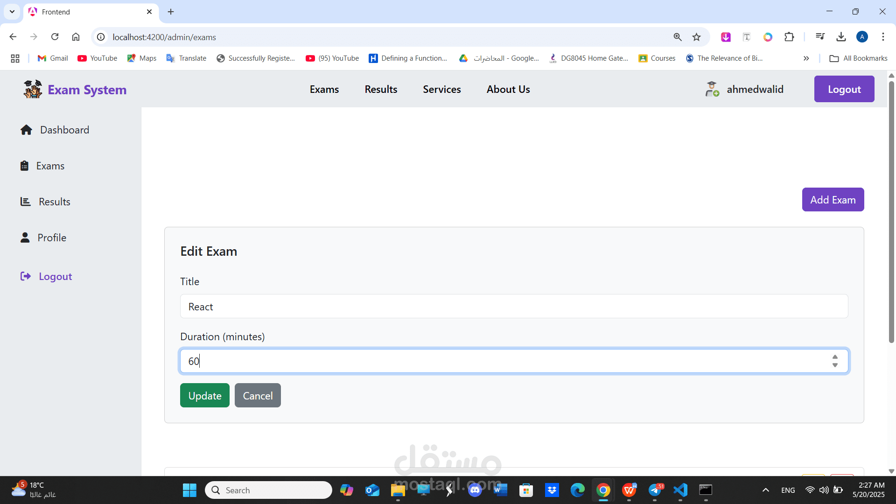Click the Add Exam button
The width and height of the screenshot is (896, 504).
point(833,200)
